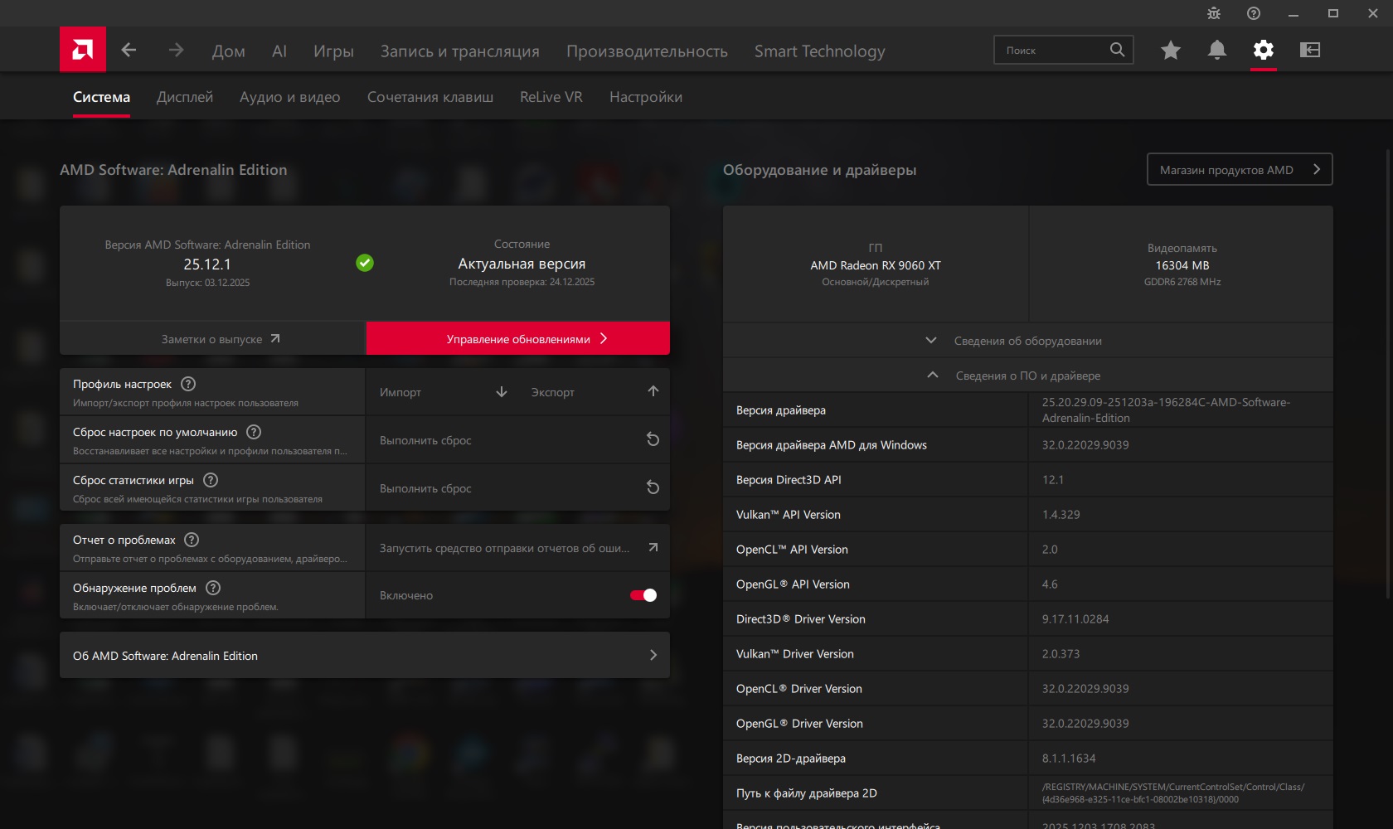The image size is (1393, 829).
Task: Click the Импорт down-arrow icon
Action: coord(502,391)
